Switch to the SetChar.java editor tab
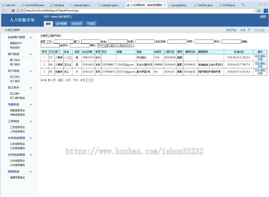The height and width of the screenshot is (197, 269). tap(205, 5)
